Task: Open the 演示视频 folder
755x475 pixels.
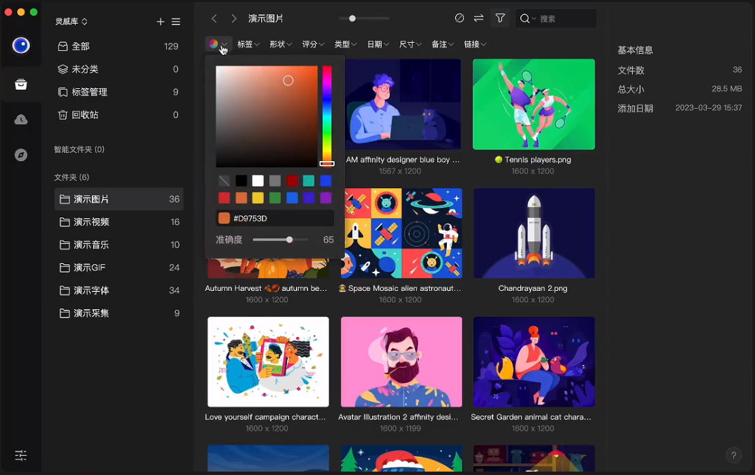Action: (x=118, y=222)
